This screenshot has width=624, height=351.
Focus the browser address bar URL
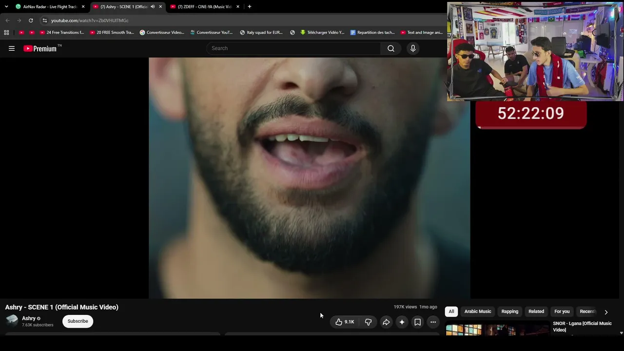pyautogui.click(x=90, y=20)
